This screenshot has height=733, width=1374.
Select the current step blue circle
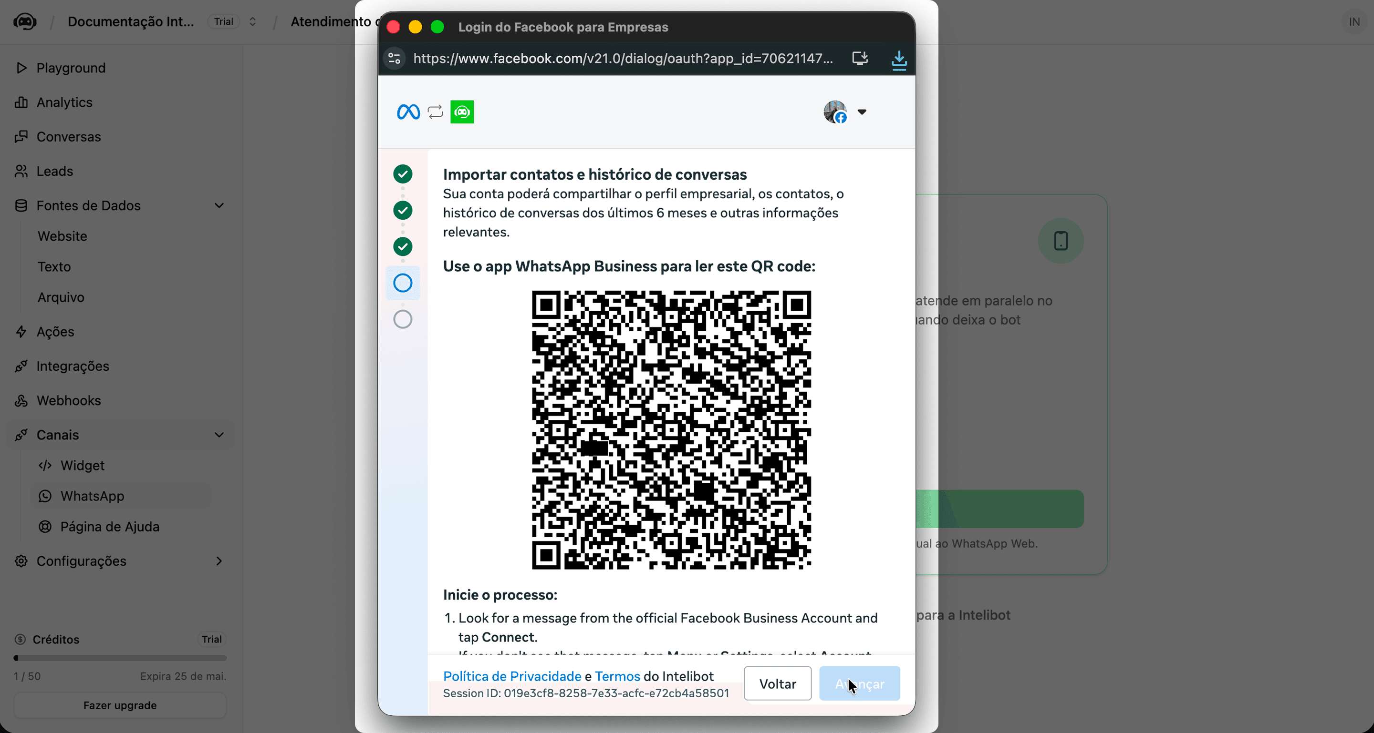(x=403, y=283)
